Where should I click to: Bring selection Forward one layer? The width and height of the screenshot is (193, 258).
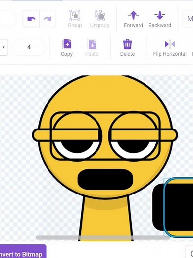(x=133, y=19)
